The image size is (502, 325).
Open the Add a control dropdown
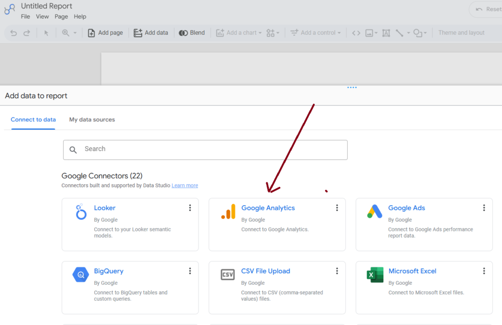pos(315,33)
